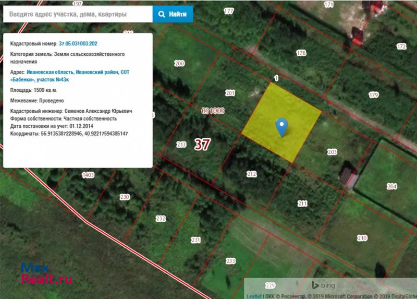This screenshot has height=299, width=417.
Task: Click the MaxRealt.ru watermark logo
Action: 46,273
